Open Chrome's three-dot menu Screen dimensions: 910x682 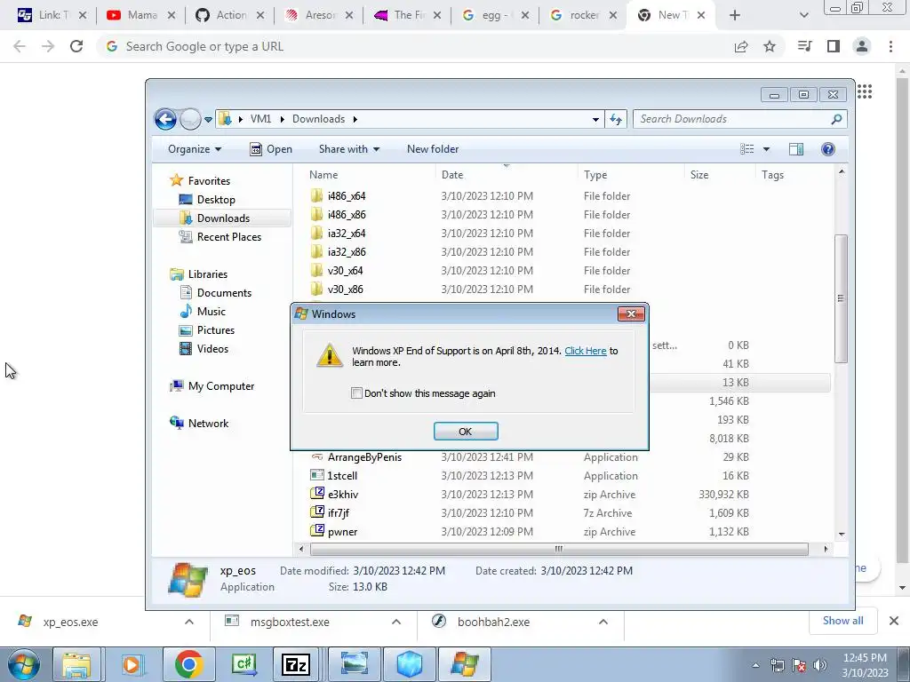pos(890,46)
